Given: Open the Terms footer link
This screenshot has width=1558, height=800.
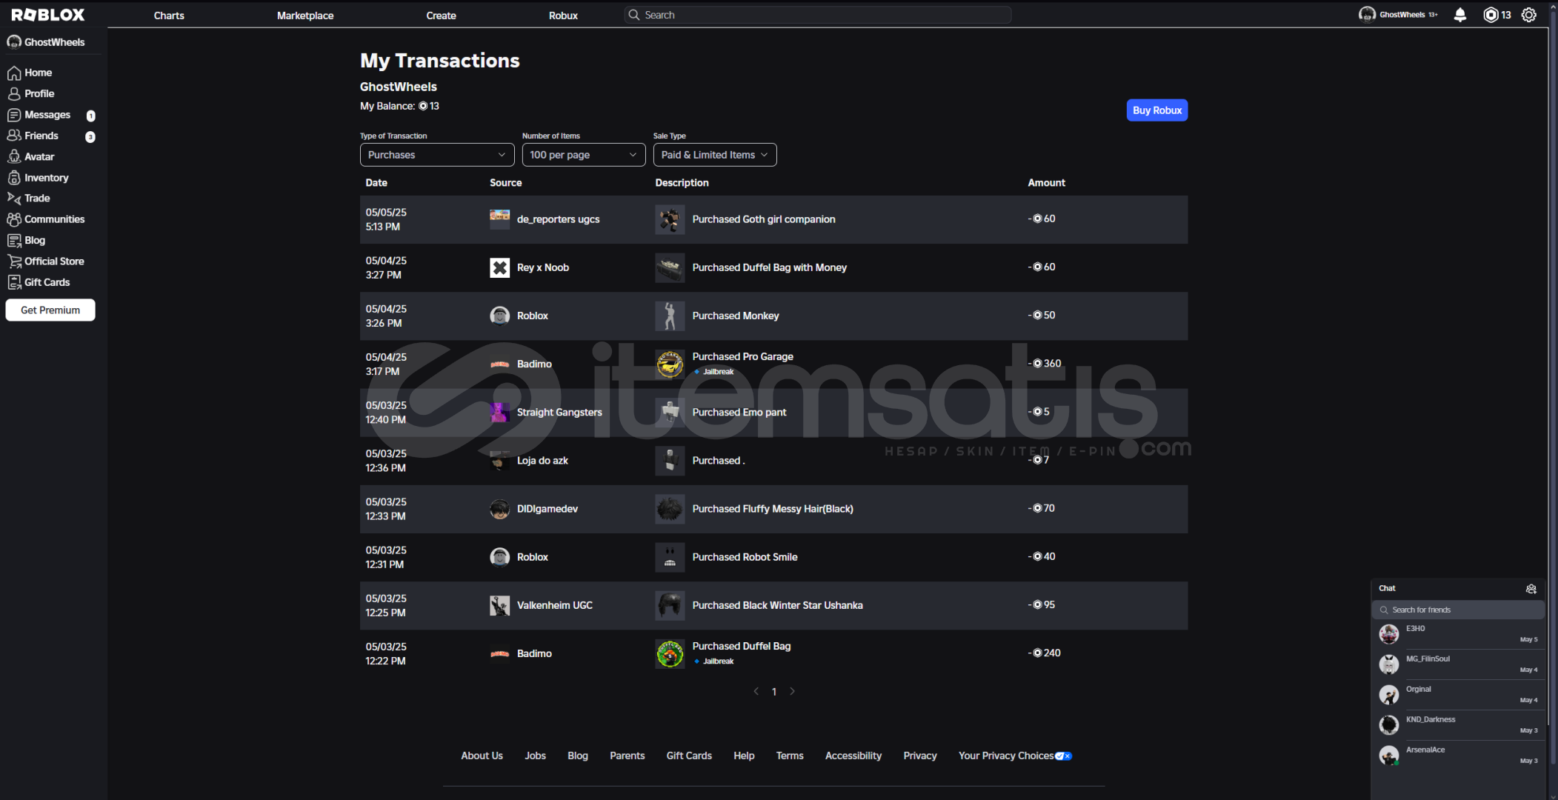Looking at the screenshot, I should 789,756.
